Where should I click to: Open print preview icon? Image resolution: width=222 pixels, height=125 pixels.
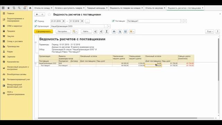click(120, 31)
